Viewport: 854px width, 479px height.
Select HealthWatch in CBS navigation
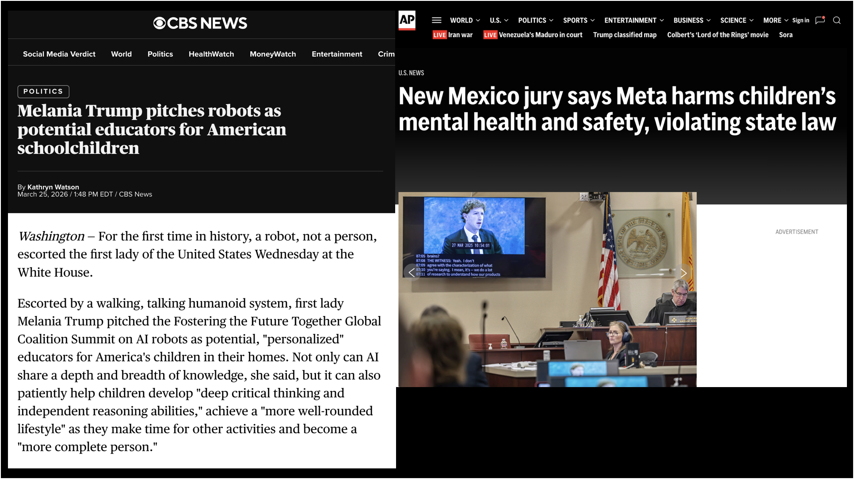(211, 54)
